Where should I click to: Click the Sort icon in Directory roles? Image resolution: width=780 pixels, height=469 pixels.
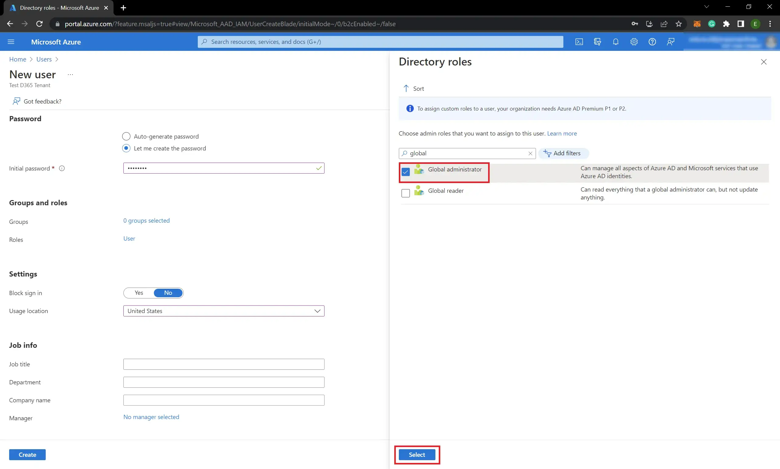[407, 88]
